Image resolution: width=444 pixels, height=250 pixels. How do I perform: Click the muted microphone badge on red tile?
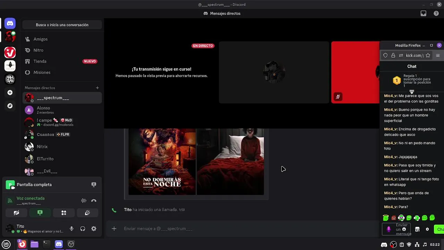click(338, 97)
